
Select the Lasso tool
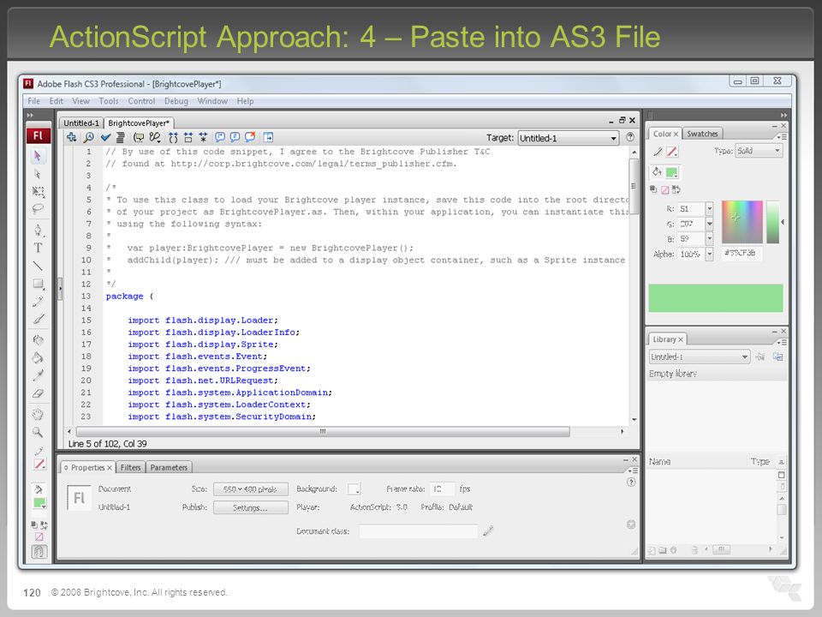pos(38,209)
